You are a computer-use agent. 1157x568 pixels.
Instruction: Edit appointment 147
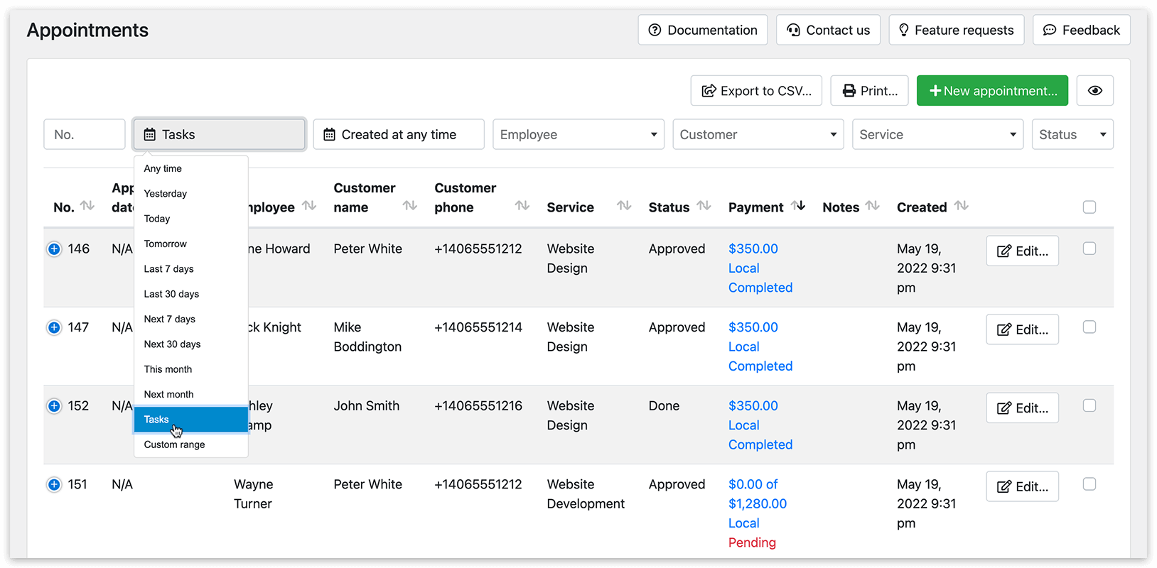1022,329
